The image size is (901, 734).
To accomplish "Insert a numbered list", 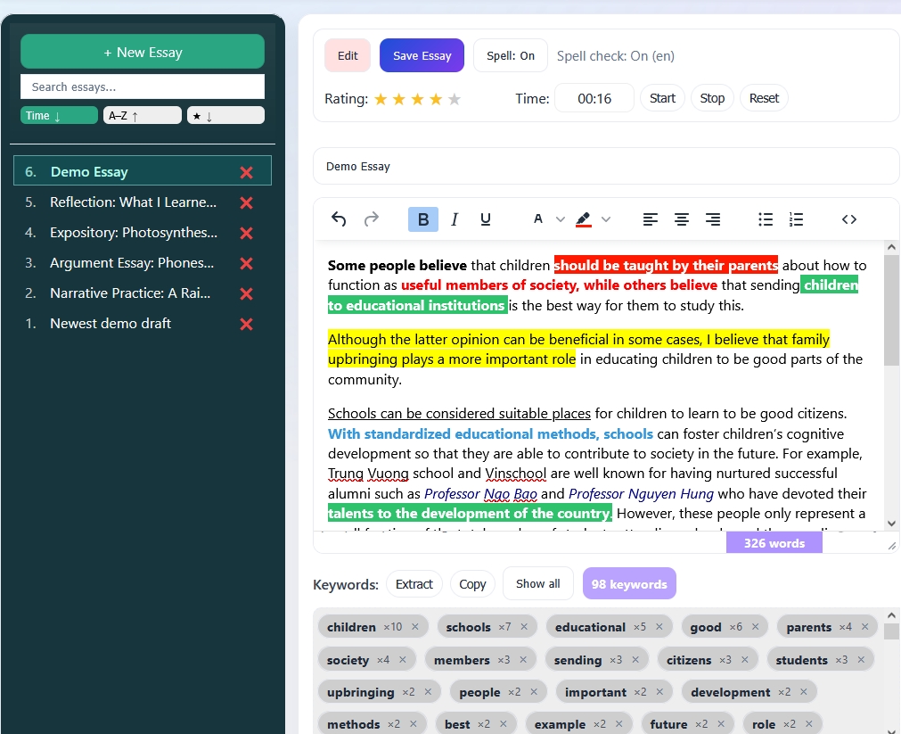I will 797,219.
